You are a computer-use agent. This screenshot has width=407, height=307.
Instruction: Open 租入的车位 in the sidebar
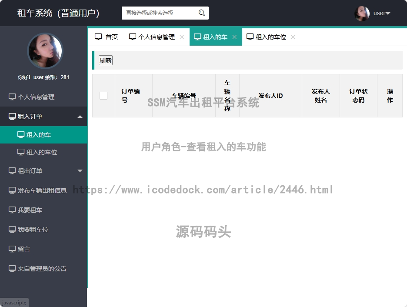coord(43,152)
